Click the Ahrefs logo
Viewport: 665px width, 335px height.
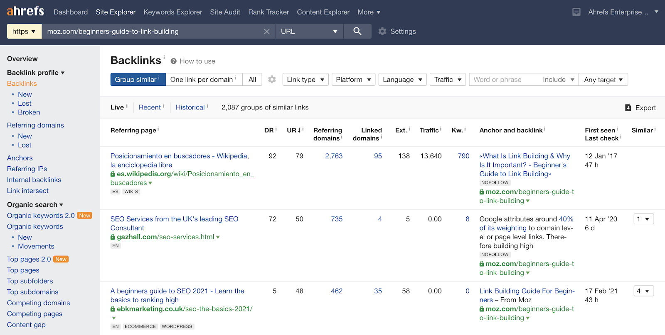tap(25, 12)
